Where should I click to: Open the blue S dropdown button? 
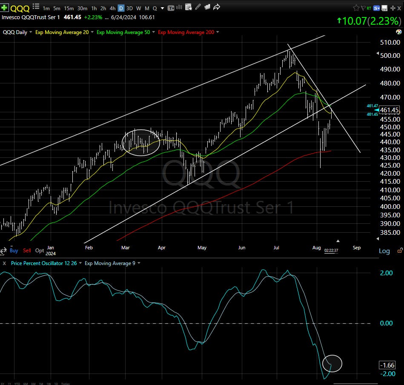[x=377, y=8]
